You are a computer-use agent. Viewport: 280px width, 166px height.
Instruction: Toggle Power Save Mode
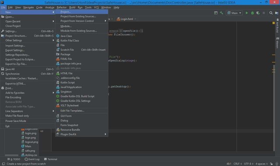(x=28, y=121)
